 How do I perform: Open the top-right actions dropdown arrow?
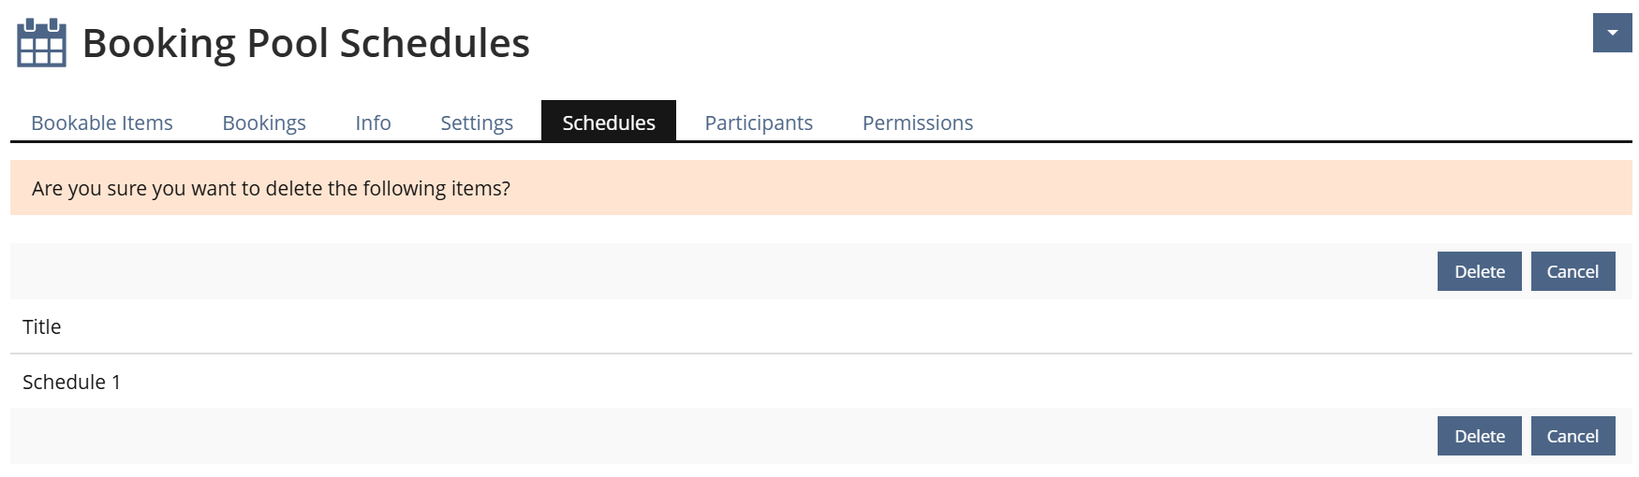point(1612,33)
